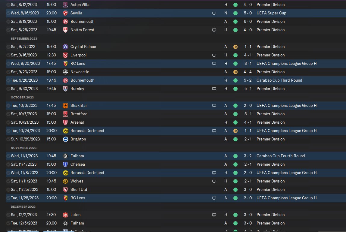This screenshot has width=346, height=232.
Task: Click the Luton club badge
Action: (x=65, y=215)
